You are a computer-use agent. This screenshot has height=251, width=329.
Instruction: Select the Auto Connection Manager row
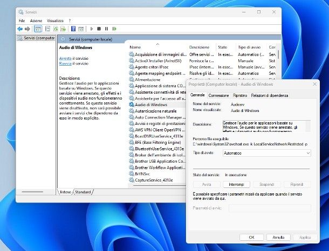point(157,117)
